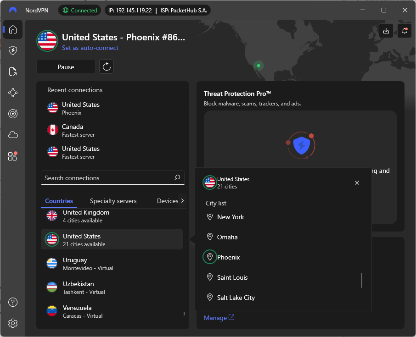The width and height of the screenshot is (416, 337).
Task: Open the file share sidebar icon
Action: point(13,72)
